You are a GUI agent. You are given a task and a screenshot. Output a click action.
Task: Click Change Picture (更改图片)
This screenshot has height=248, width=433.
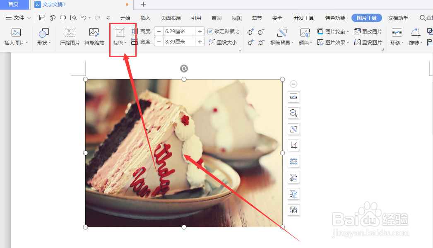coord(368,31)
